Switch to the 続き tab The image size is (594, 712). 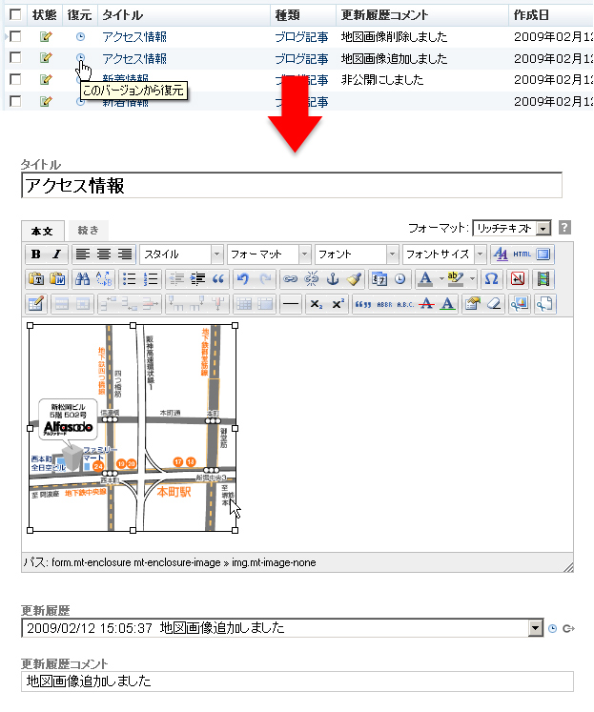click(88, 231)
